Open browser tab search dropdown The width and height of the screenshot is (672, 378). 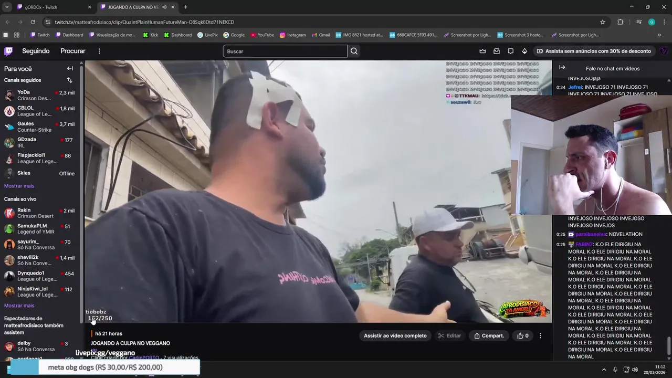(x=7, y=7)
